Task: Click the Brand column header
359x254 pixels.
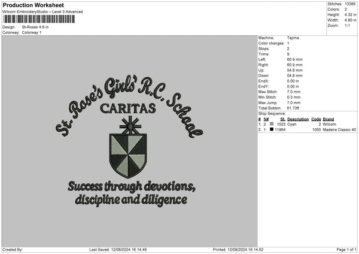Action: (x=328, y=119)
